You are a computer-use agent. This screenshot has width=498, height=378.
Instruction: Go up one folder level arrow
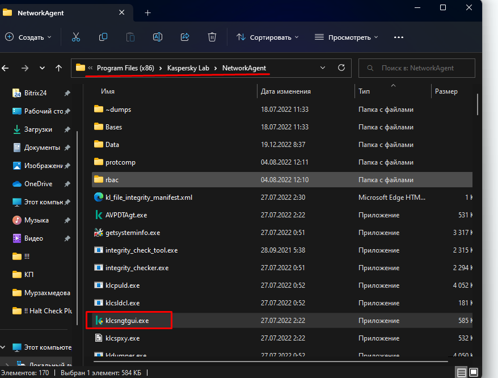pos(59,68)
